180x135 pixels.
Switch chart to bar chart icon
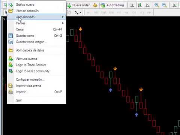coord(132,5)
